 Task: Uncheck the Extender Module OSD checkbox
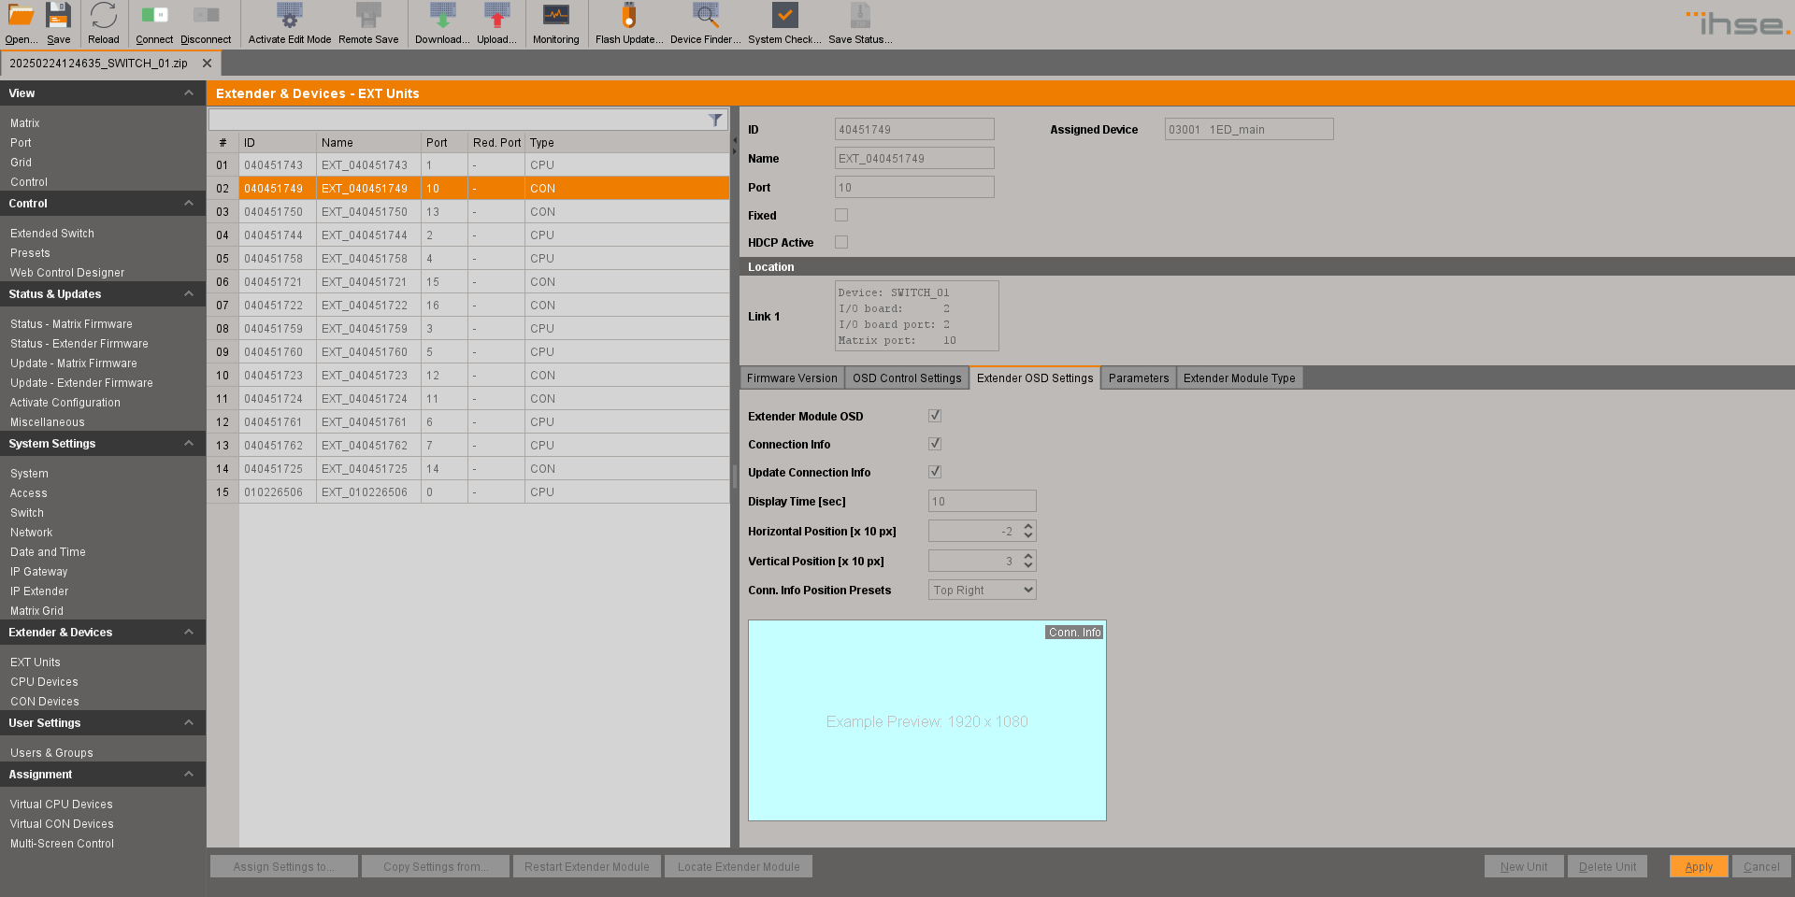tap(935, 416)
